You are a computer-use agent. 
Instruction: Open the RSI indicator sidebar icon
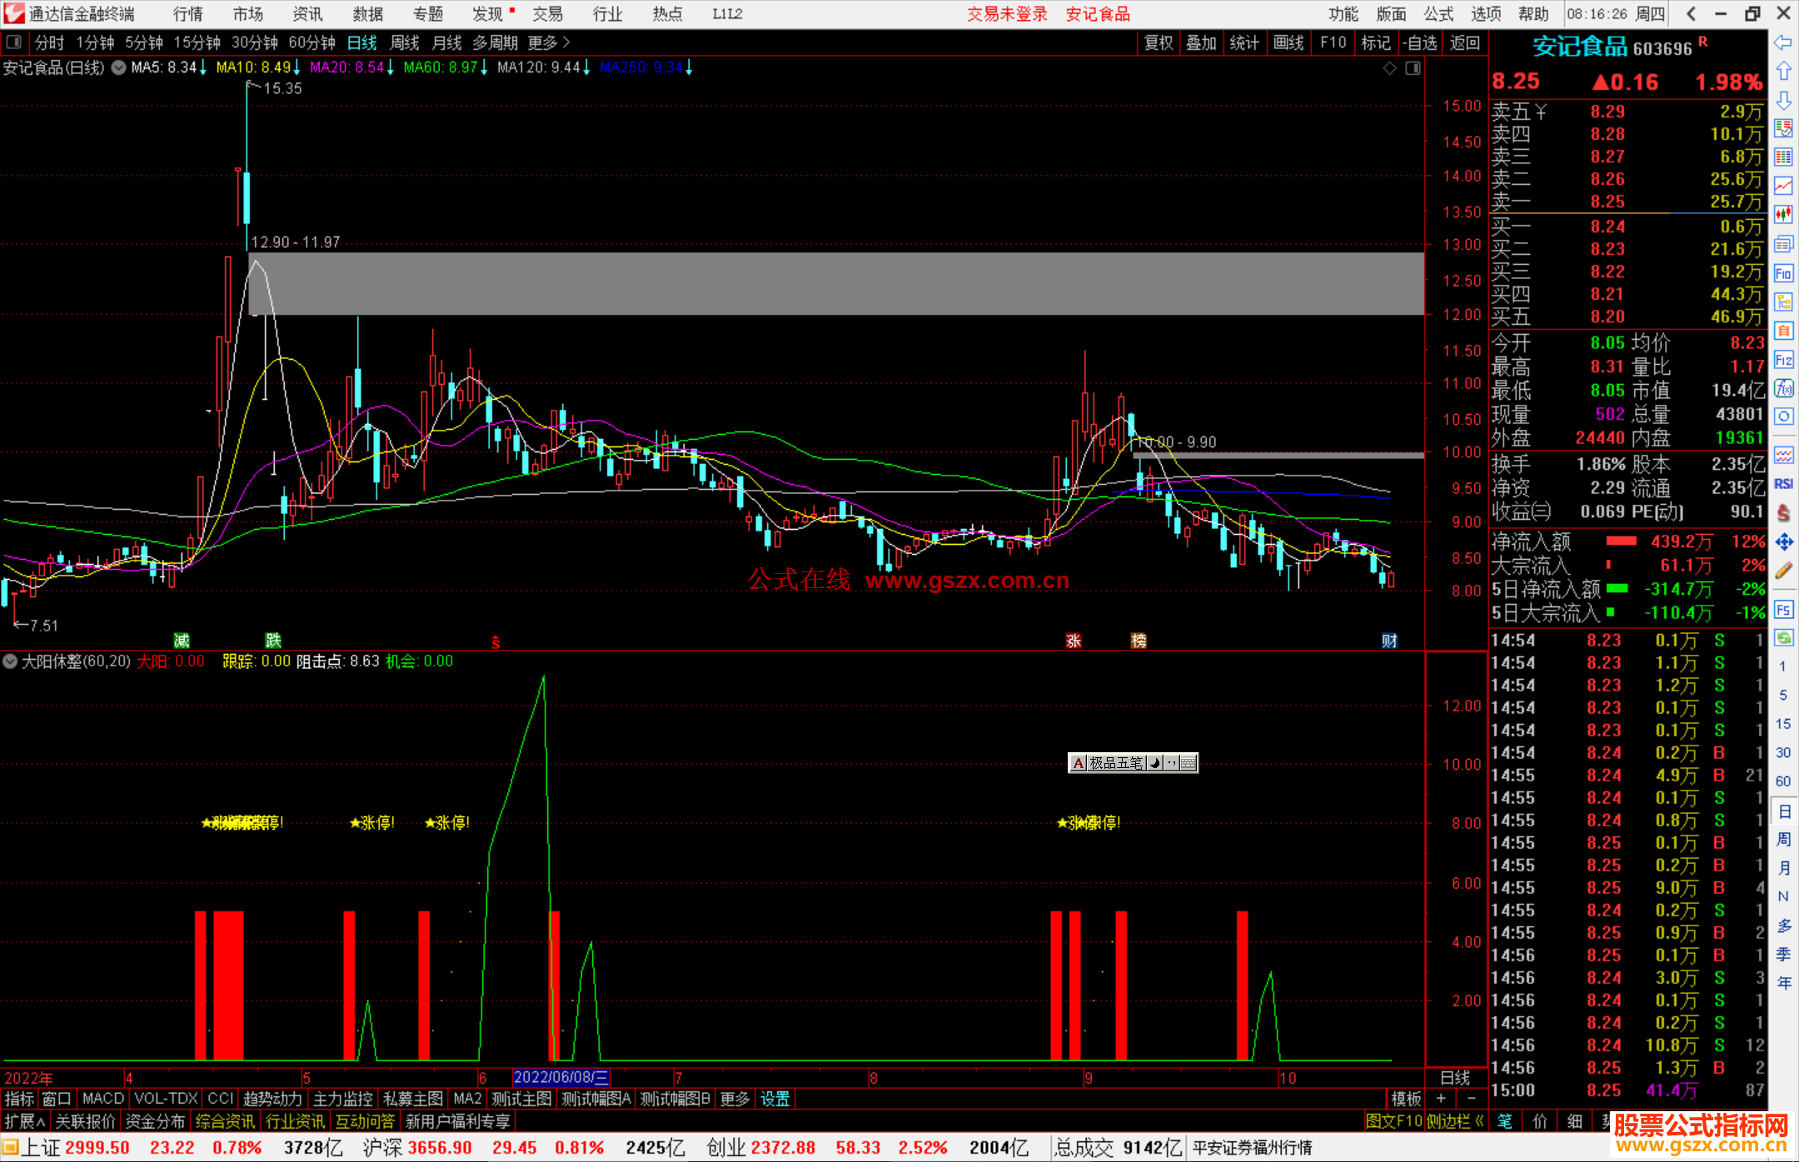click(1783, 484)
